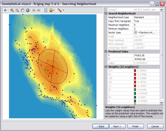Click the search ellipse center cross marker
Image resolution: width=166 pixels, height=131 pixels.
53,66
